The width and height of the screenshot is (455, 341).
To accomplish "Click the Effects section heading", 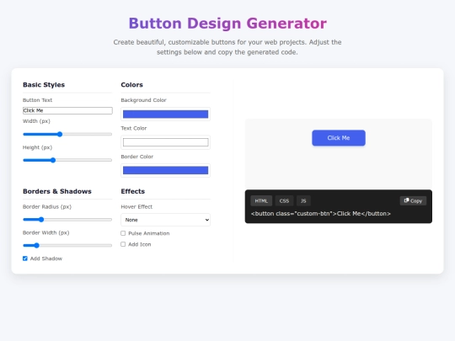I will tap(133, 191).
